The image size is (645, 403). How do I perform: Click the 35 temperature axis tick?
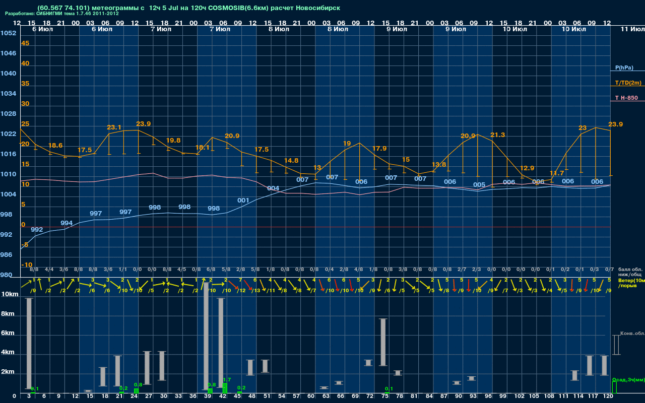(25, 84)
